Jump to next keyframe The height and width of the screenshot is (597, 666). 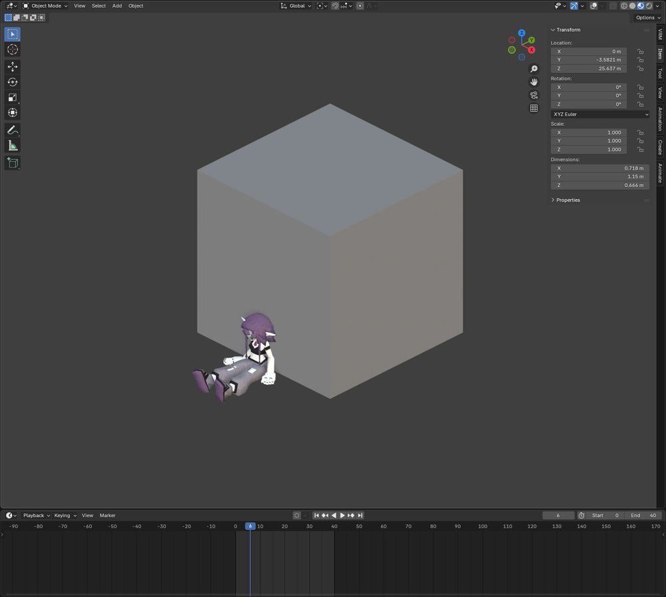pyautogui.click(x=351, y=515)
